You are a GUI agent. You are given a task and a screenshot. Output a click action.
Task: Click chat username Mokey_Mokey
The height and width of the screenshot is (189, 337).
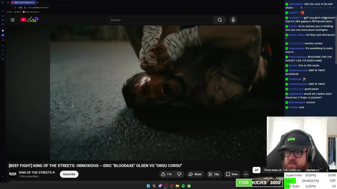[x=296, y=35]
